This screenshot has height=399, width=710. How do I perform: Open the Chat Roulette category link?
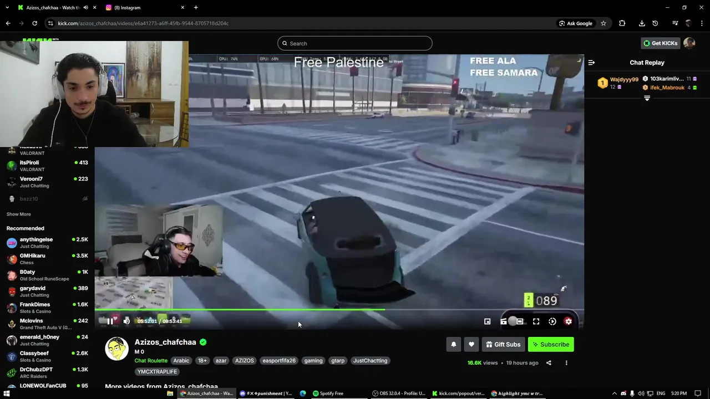[151, 361]
